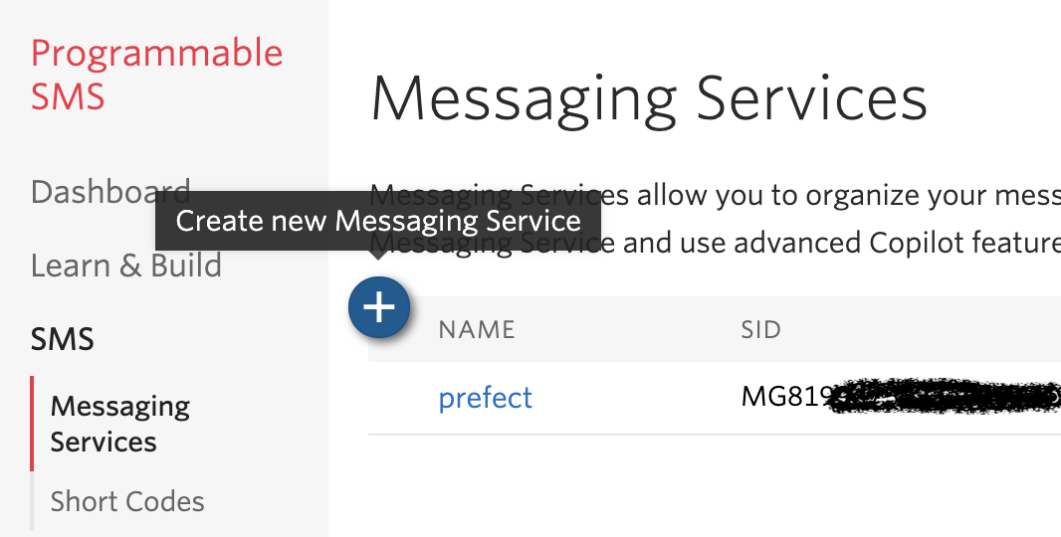Open the prefect messaging service
This screenshot has width=1061, height=537.
(x=486, y=398)
